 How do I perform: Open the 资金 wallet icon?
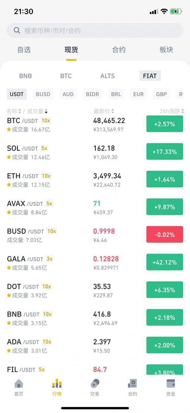pos(171,384)
